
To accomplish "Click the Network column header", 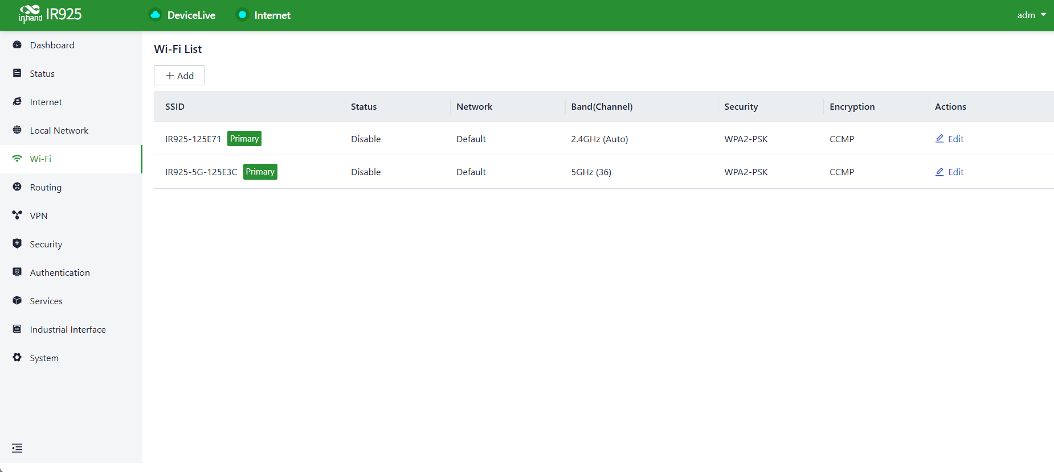I will click(475, 107).
